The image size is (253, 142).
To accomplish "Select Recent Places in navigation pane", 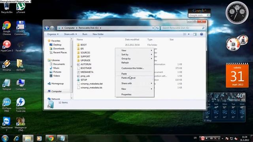I will point(58,52).
